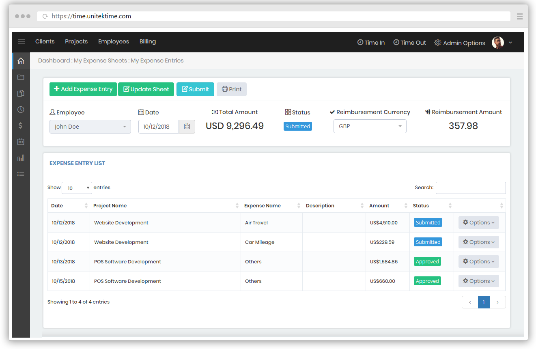Expand the John Doe employee dropdown
Screen dimensions: 536x349
(90, 127)
